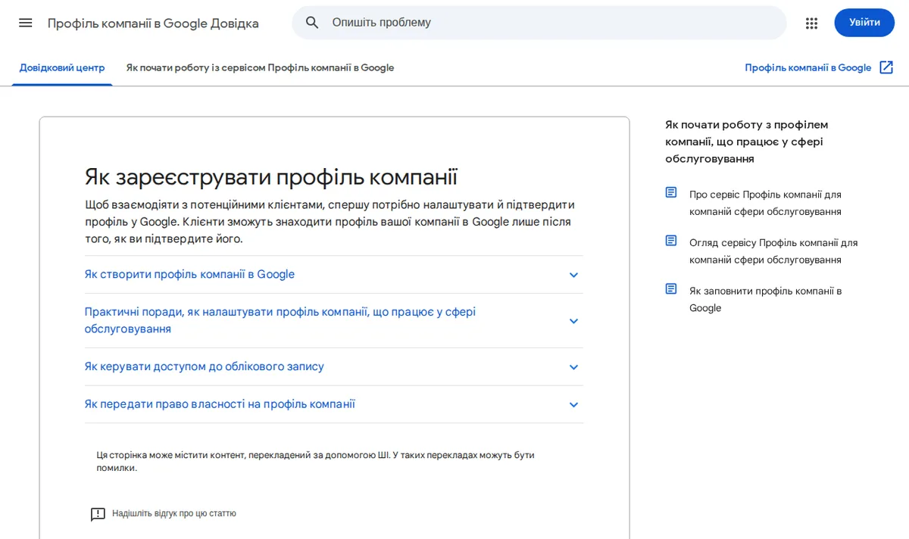Click the article icon beside Як заповнити профіль

(671, 289)
